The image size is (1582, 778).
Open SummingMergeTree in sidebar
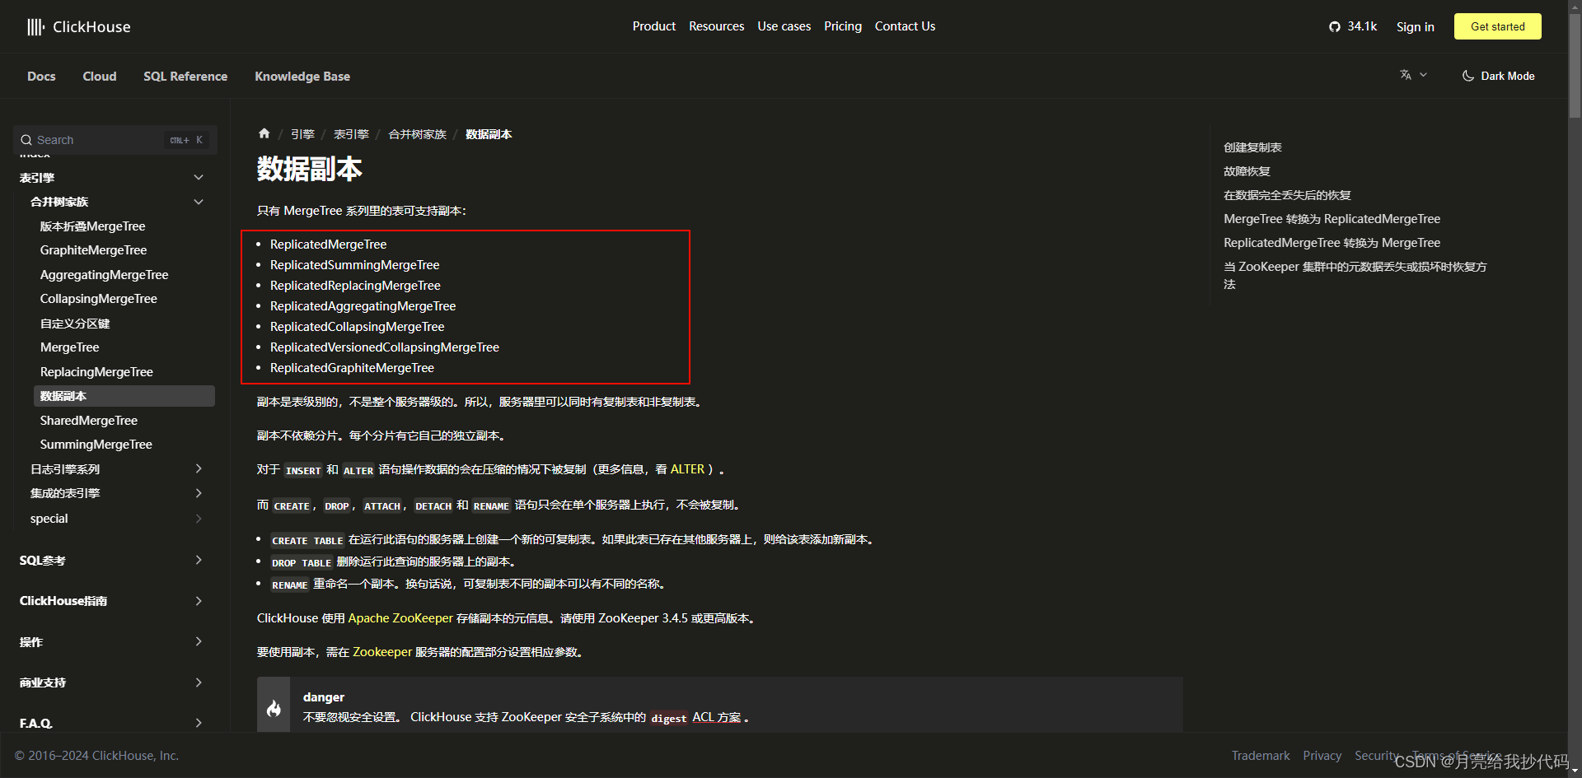(x=96, y=444)
